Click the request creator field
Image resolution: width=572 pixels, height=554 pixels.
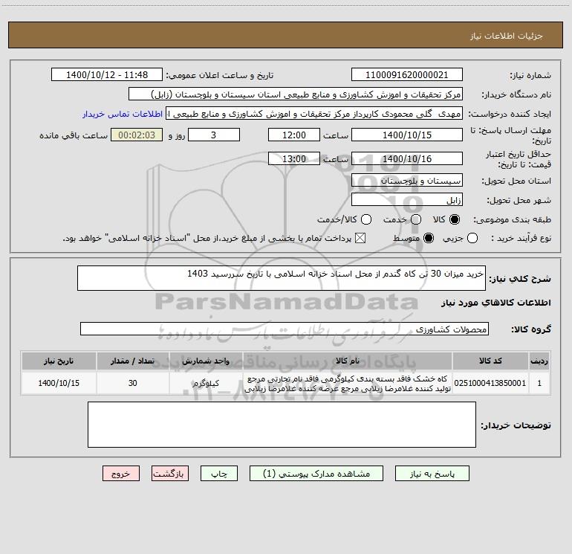pyautogui.click(x=314, y=113)
